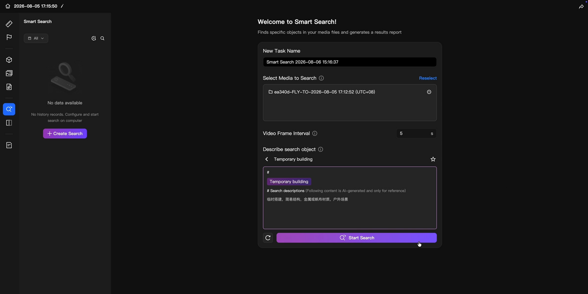Click the Temporary building purple tag
This screenshot has width=588, height=294.
pos(289,182)
